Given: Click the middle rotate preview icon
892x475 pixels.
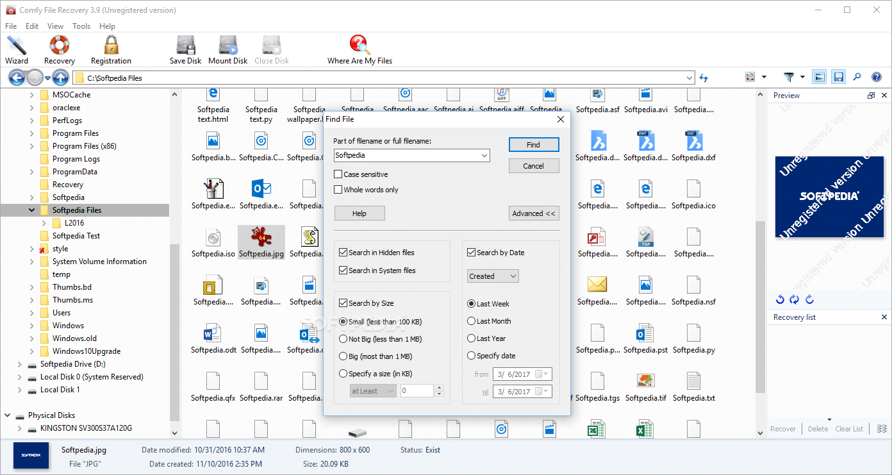Looking at the screenshot, I should coord(795,299).
